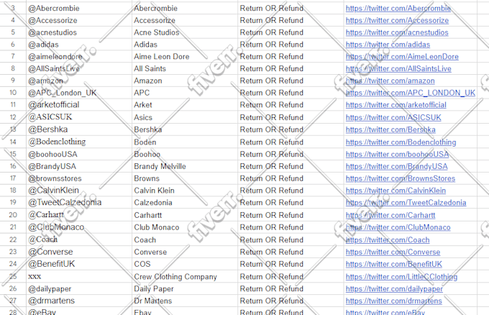Follow the twitter.com/BenefitUK link
This screenshot has height=315, width=489.
(393, 264)
